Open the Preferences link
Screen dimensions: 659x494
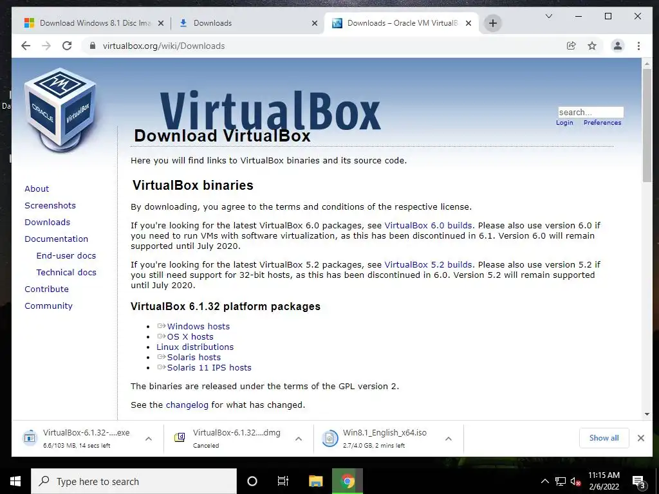[602, 123]
